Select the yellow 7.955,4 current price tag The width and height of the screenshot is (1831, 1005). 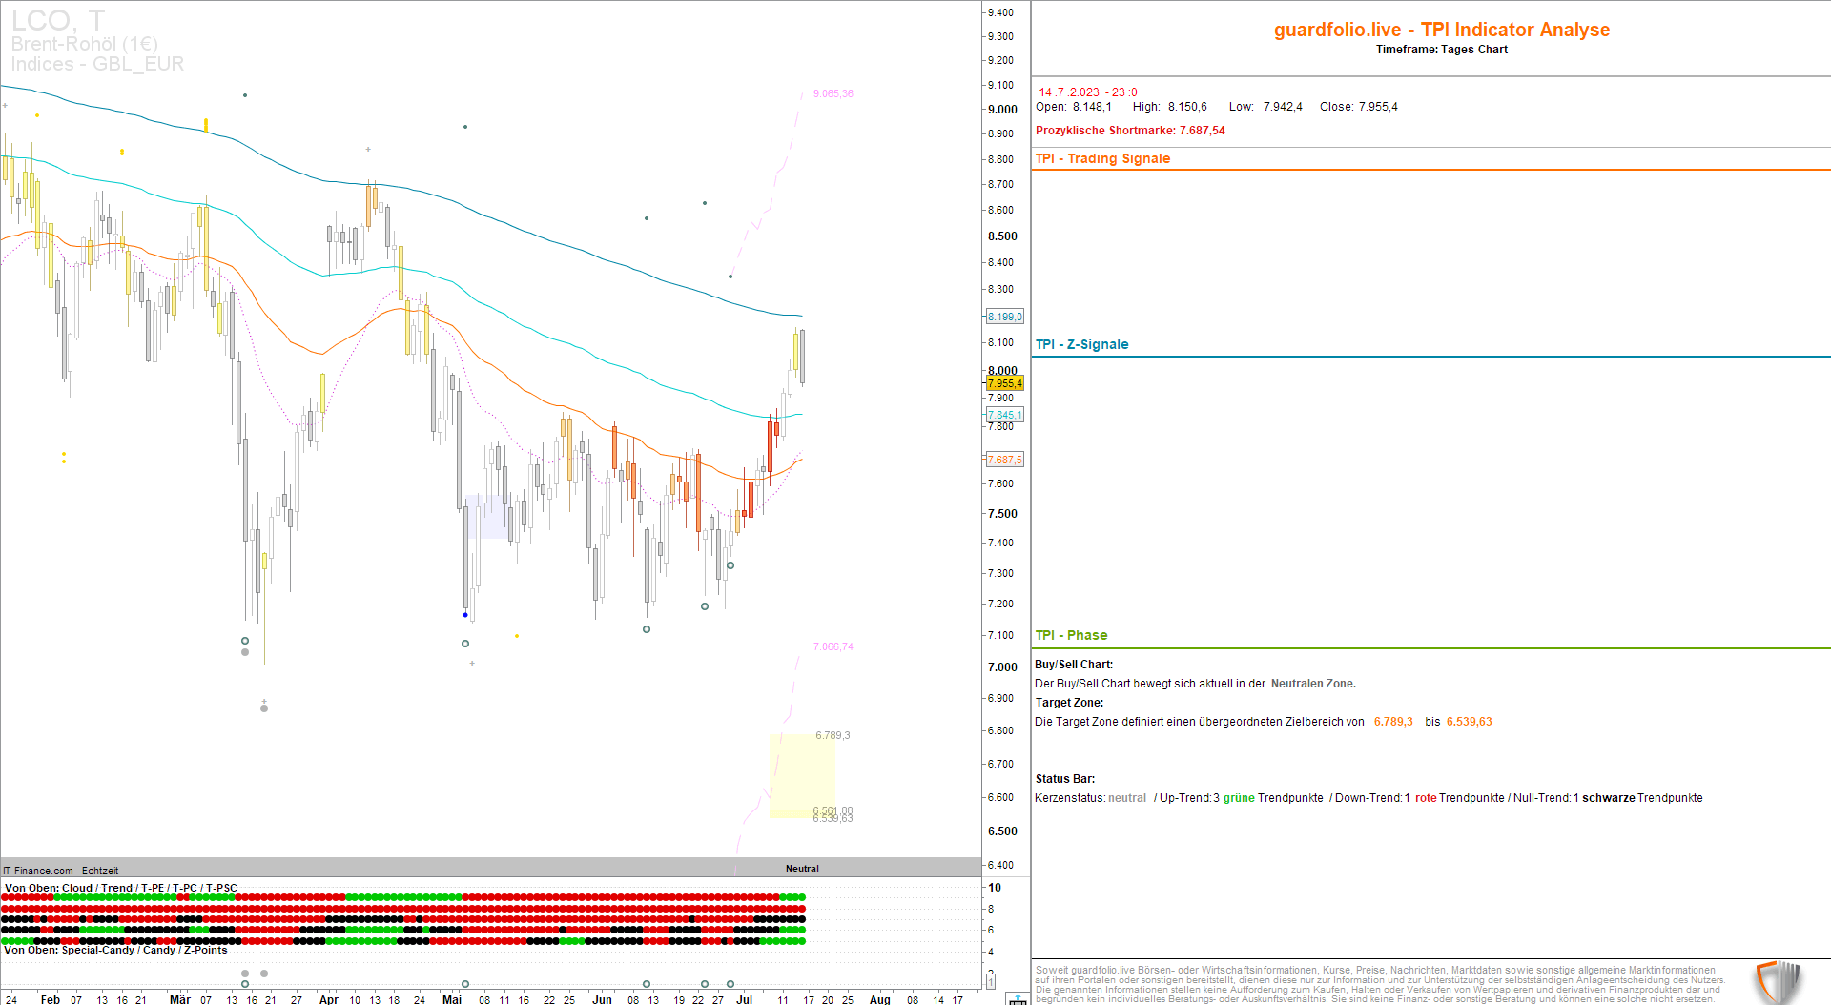coord(1004,383)
